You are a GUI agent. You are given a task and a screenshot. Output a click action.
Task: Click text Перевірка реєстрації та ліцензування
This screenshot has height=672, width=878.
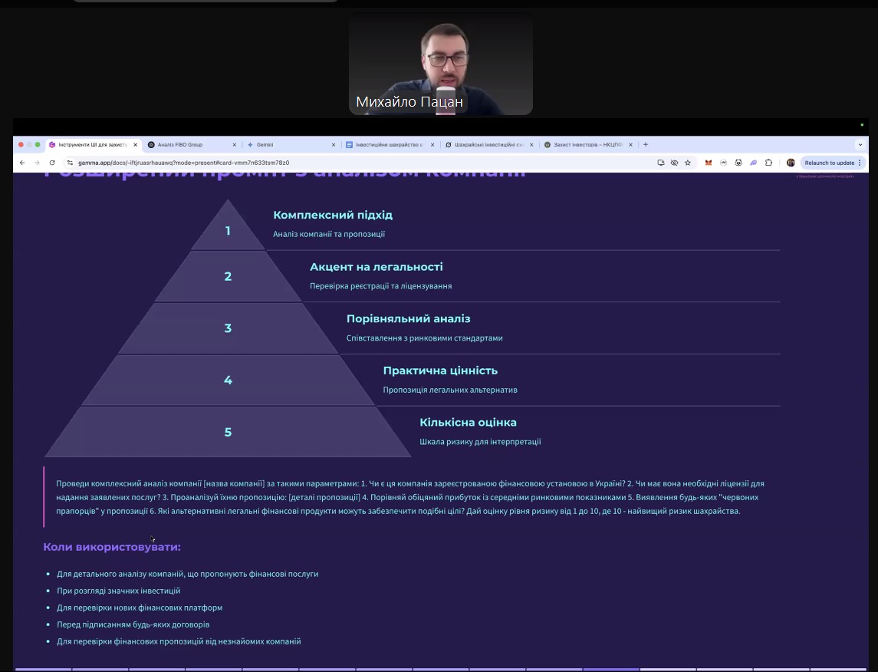pos(381,286)
